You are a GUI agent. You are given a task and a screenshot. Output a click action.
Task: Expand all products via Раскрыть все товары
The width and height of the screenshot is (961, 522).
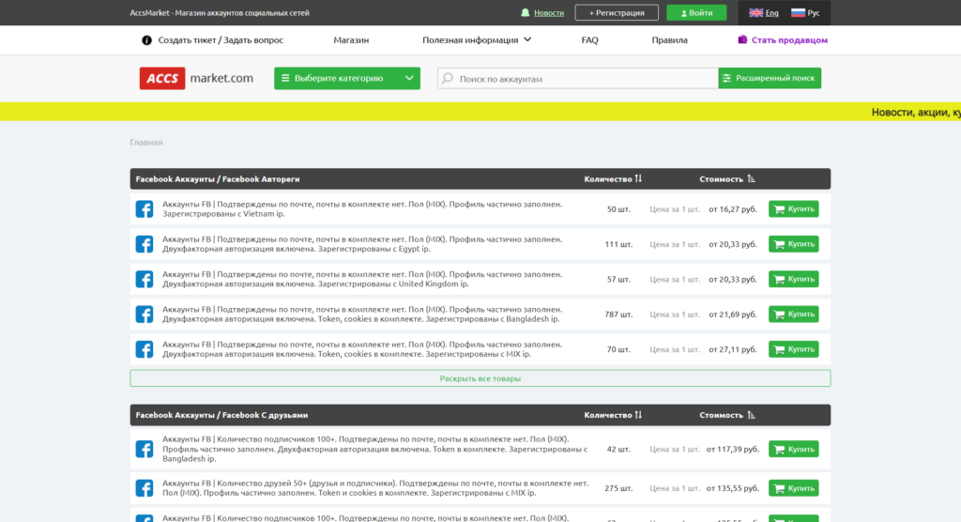click(480, 378)
